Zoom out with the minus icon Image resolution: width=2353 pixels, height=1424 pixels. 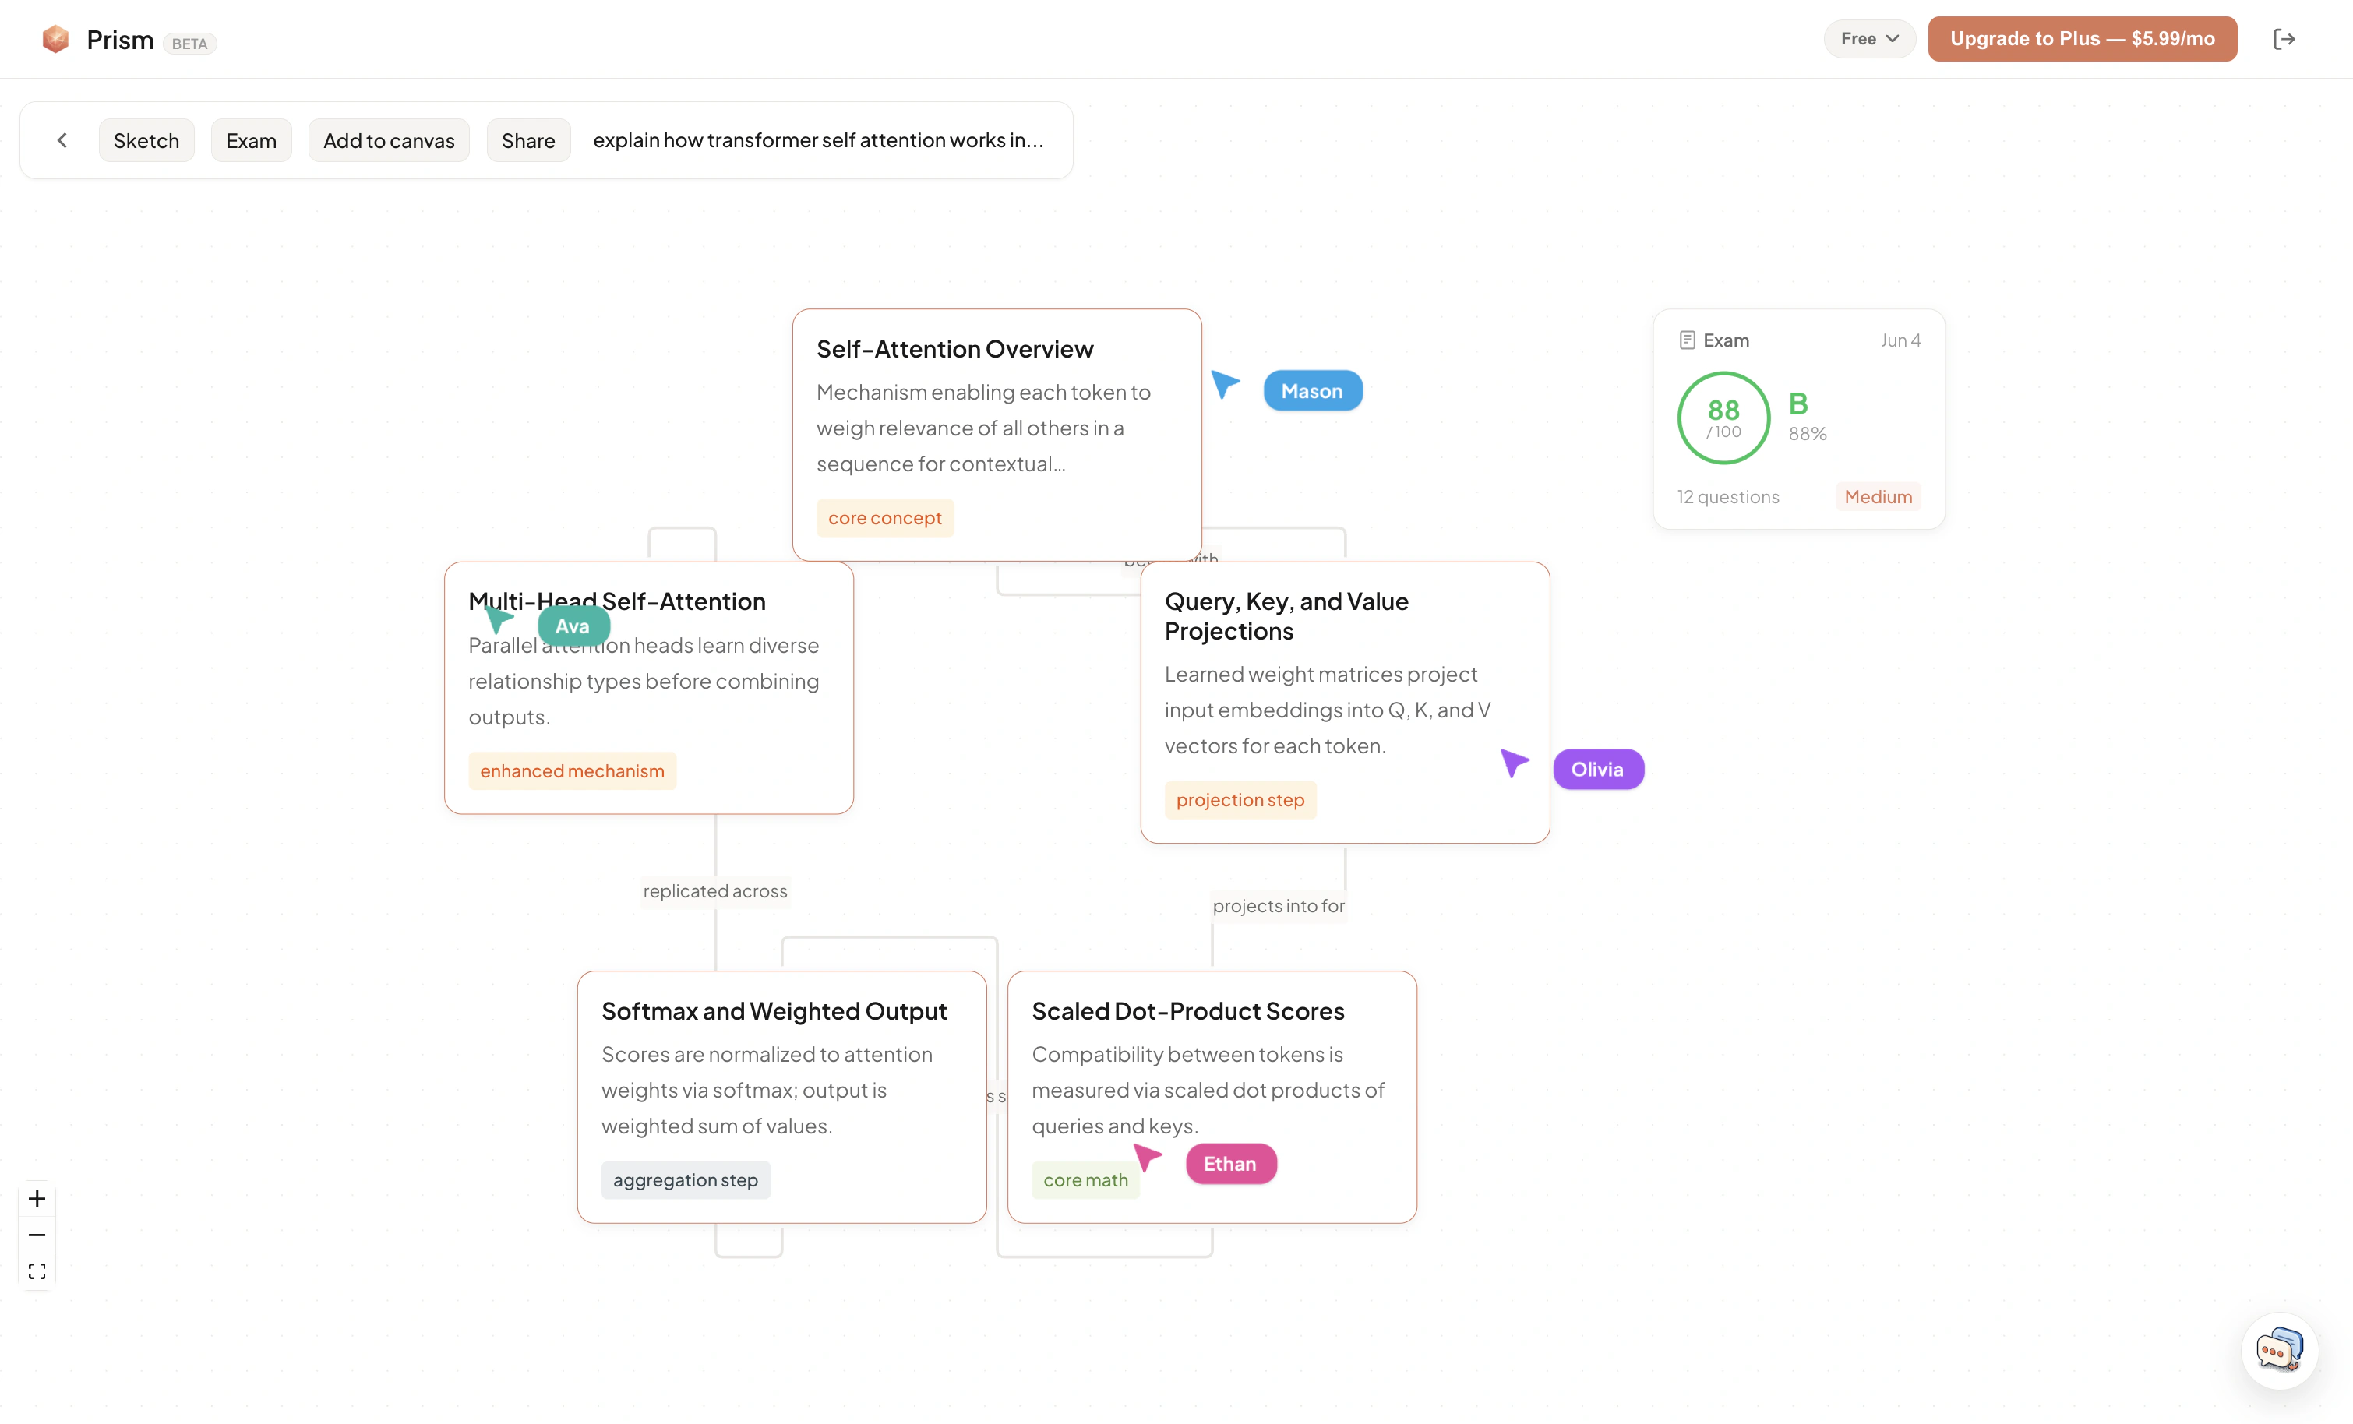tap(37, 1235)
